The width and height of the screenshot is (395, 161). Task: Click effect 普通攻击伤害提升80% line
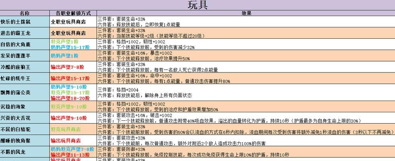coord(164,81)
